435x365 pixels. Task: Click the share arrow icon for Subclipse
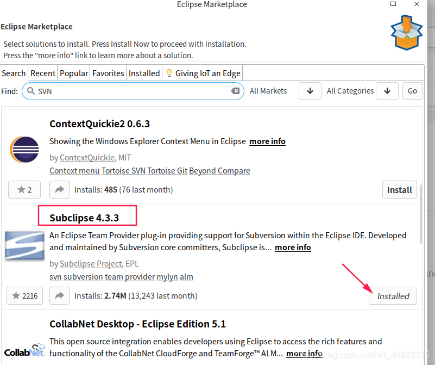click(60, 296)
